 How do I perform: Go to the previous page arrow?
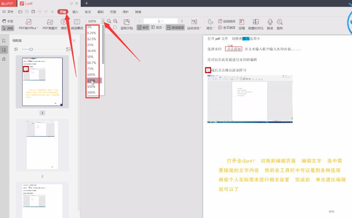[139, 21]
